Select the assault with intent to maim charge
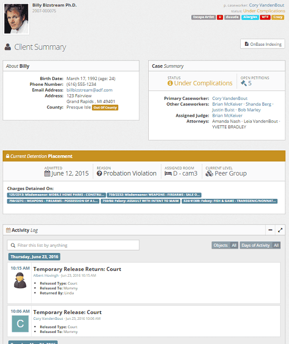289x344 pixels. click(140, 201)
